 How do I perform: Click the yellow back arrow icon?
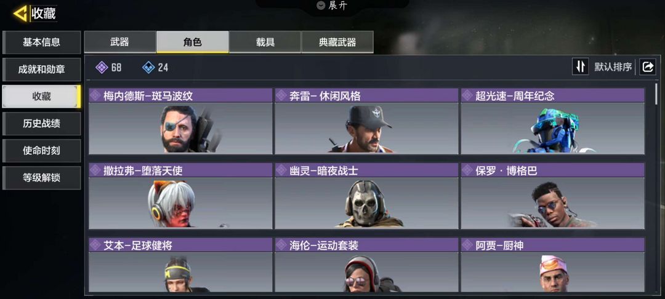tap(20, 14)
